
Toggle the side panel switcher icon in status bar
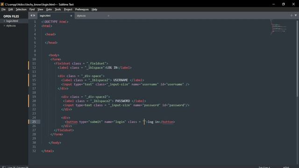[x=4, y=167]
